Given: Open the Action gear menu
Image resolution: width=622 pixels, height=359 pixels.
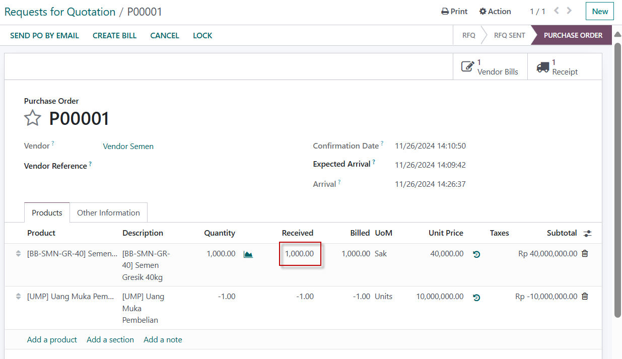Looking at the screenshot, I should (495, 11).
